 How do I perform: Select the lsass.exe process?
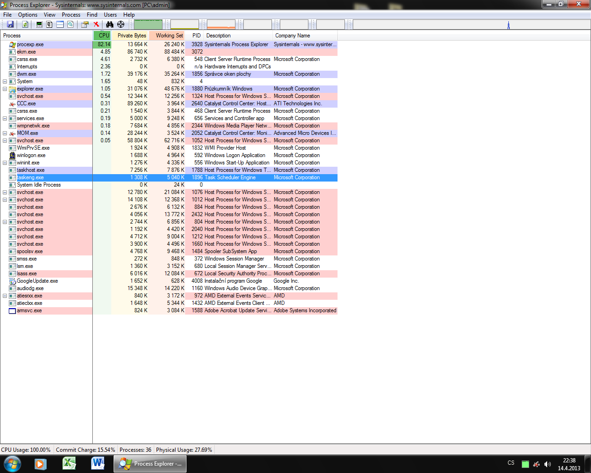tap(169, 273)
